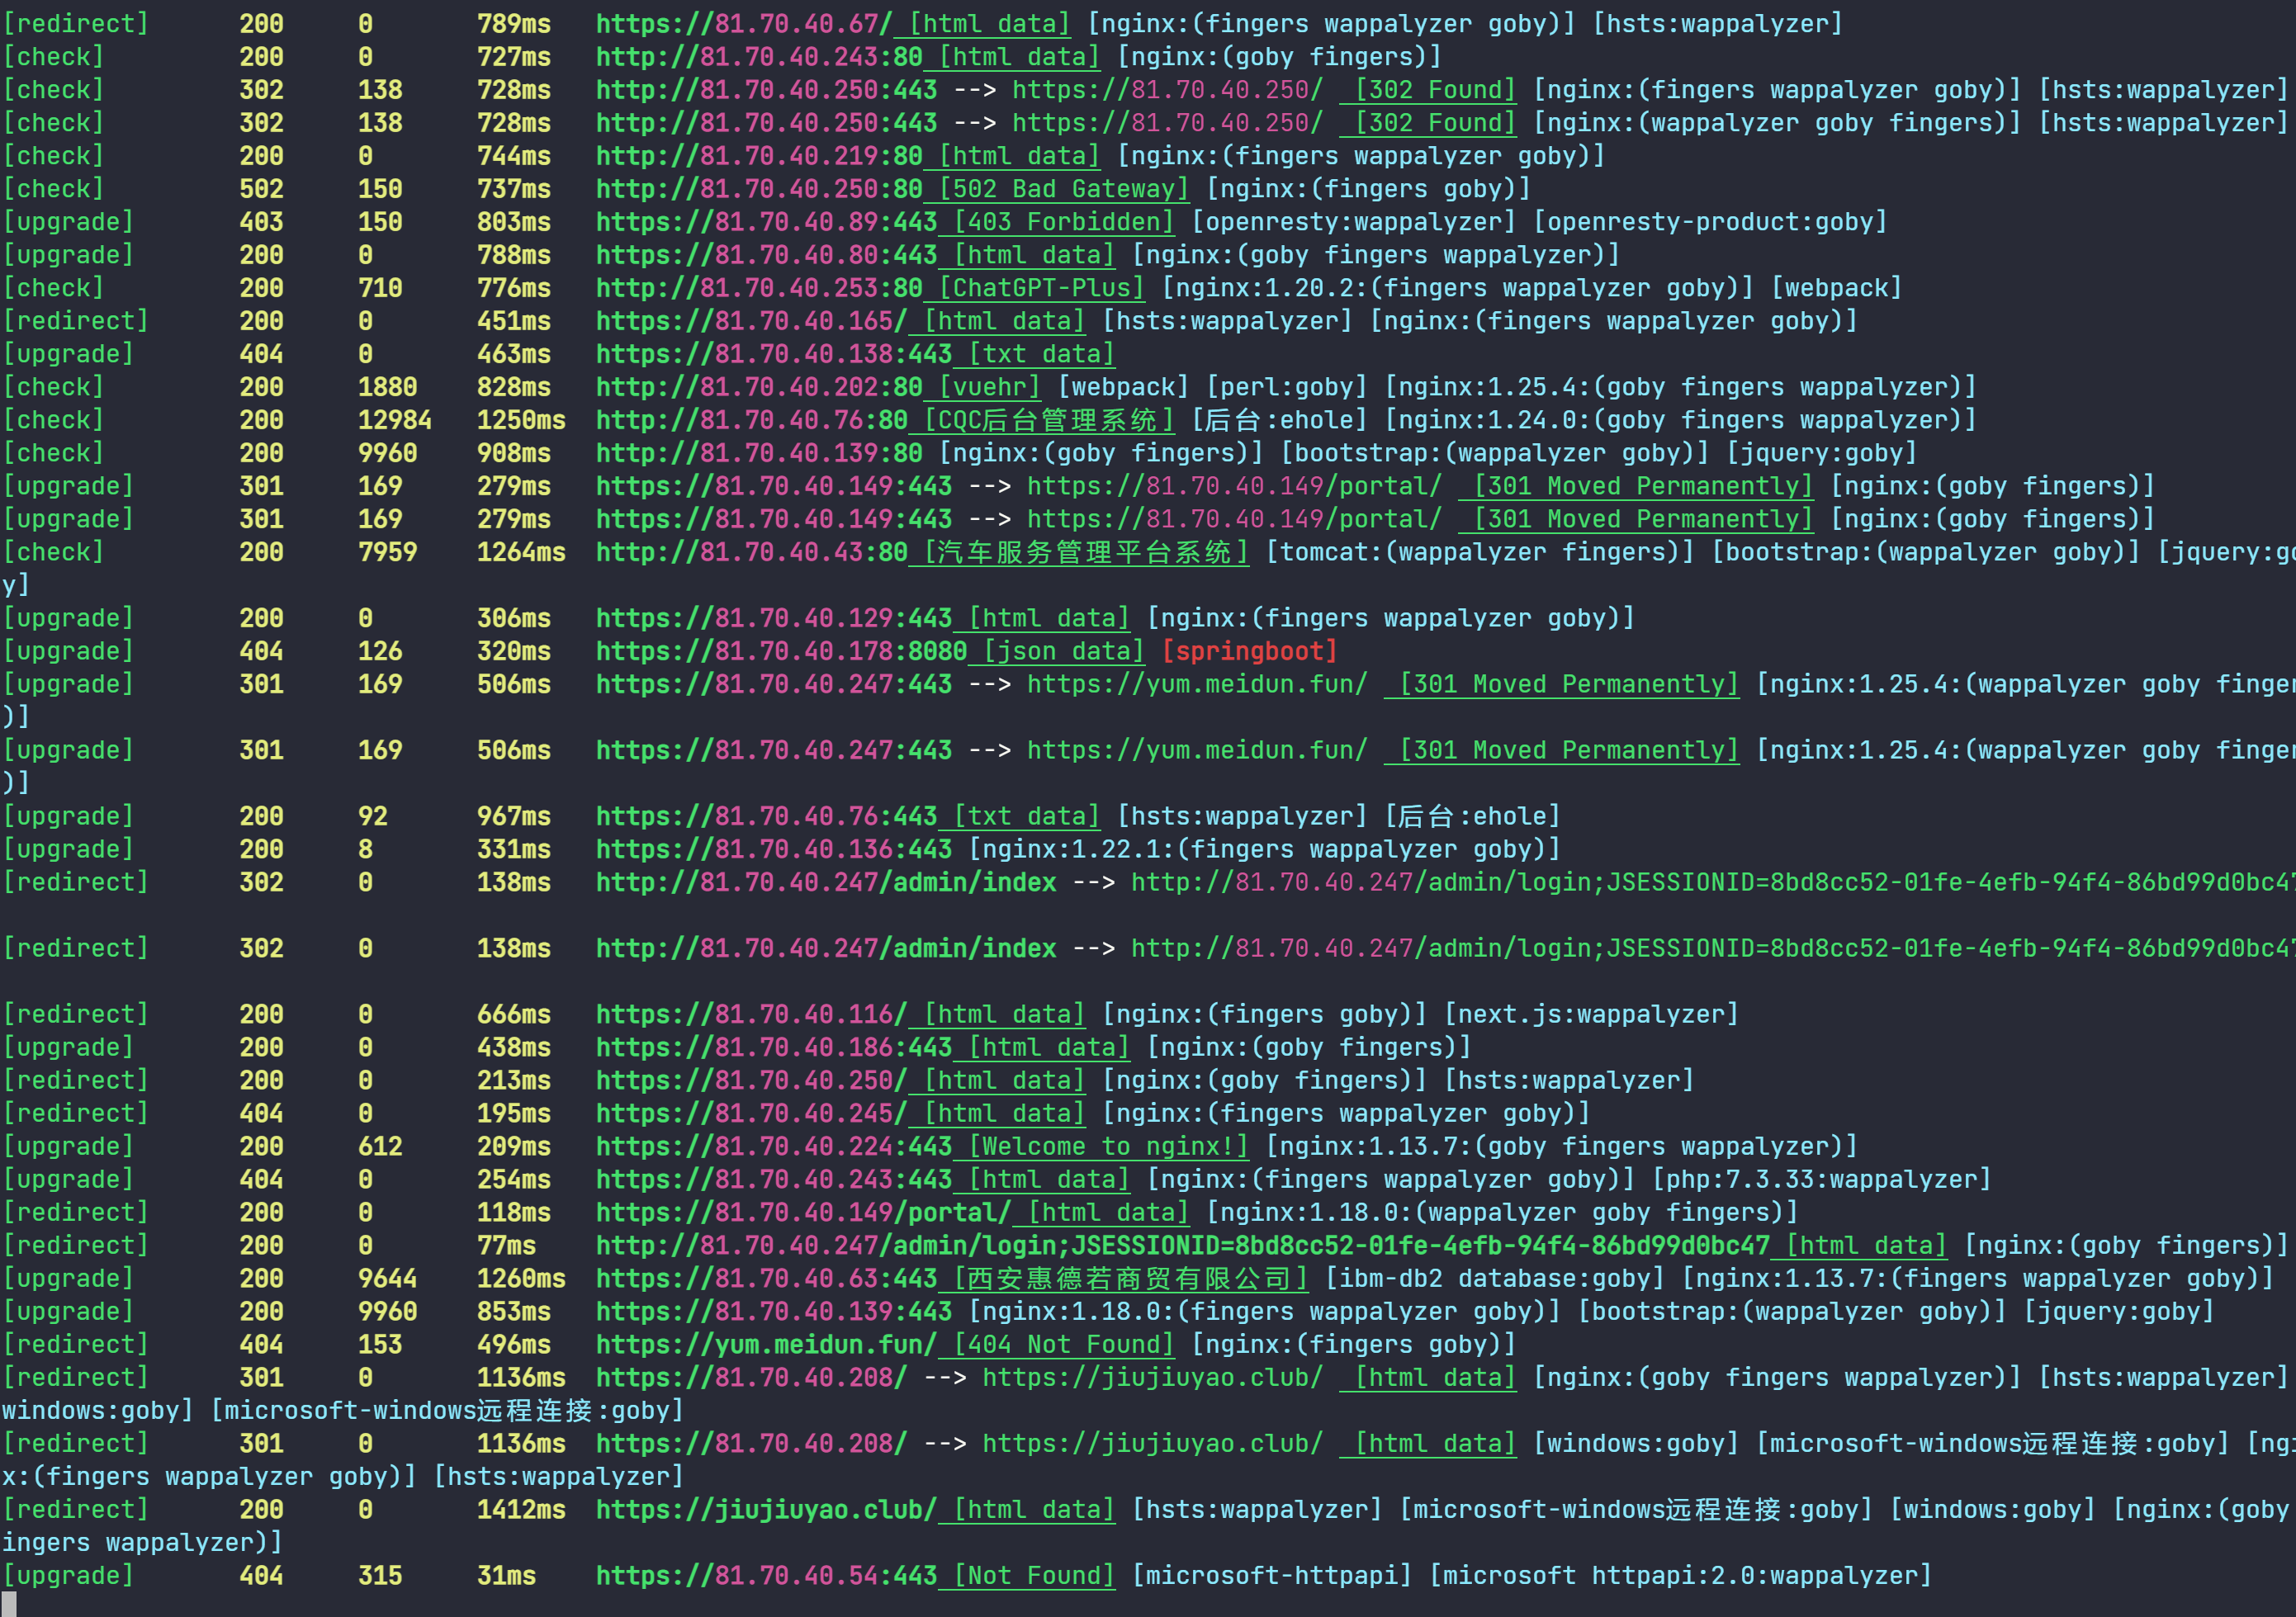The width and height of the screenshot is (2296, 1617).
Task: Open https://81.70.40.138:443 link
Action: click(774, 353)
